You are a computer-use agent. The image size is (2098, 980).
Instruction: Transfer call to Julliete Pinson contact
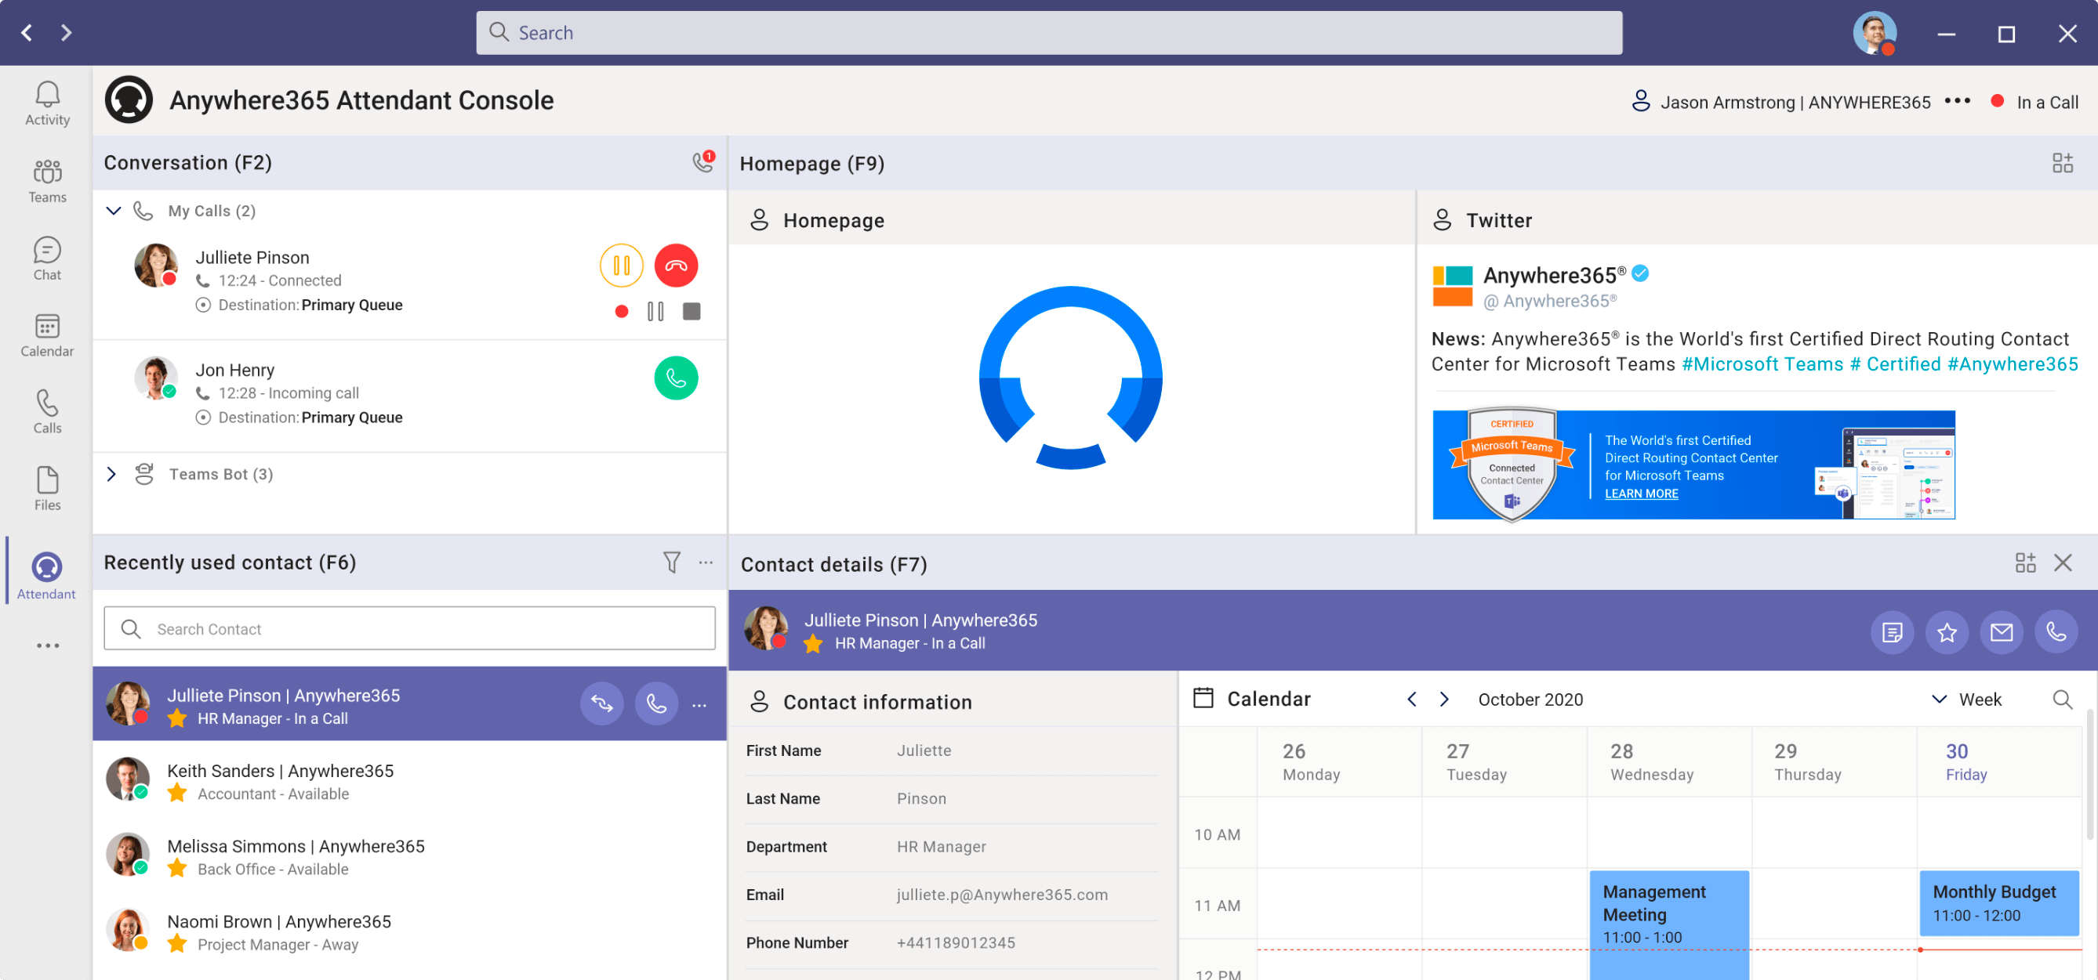pos(602,703)
